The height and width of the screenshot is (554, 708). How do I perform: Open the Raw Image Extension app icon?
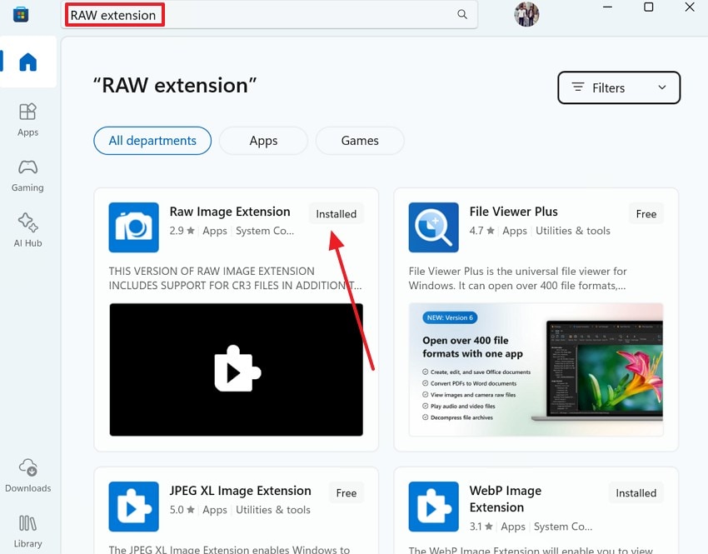(x=133, y=227)
